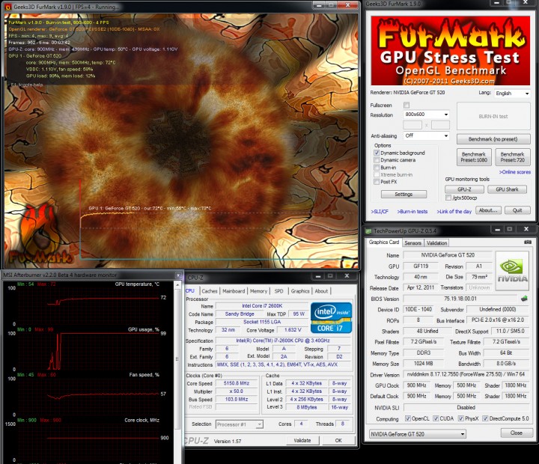Click the Fan speed graph in Afterburner
Viewport: 539px width, 464px height.
coord(88,396)
